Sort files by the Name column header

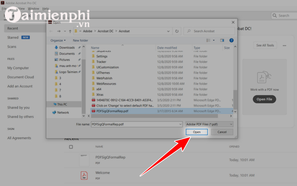95,48
